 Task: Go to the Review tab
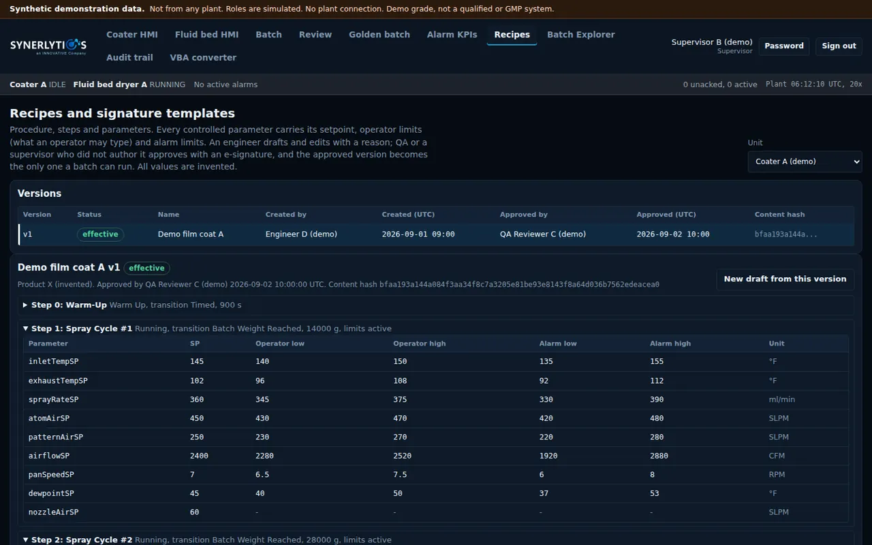point(315,35)
